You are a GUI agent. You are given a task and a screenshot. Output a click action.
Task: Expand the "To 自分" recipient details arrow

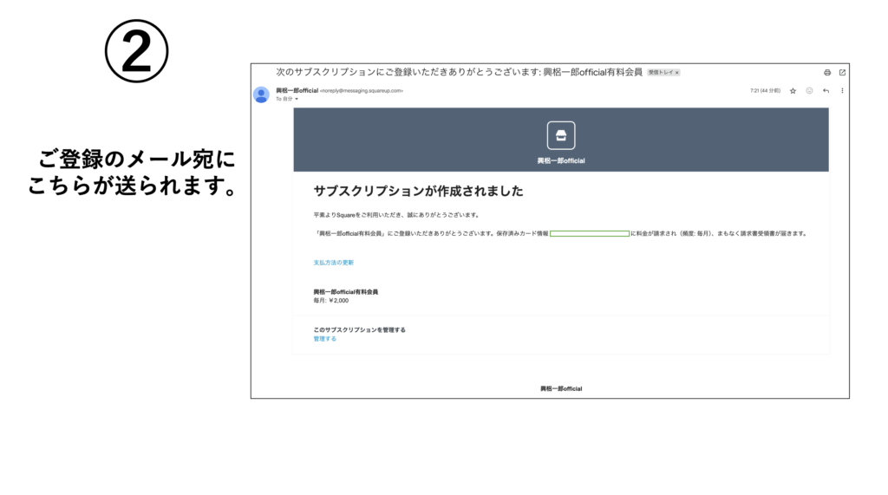point(297,99)
